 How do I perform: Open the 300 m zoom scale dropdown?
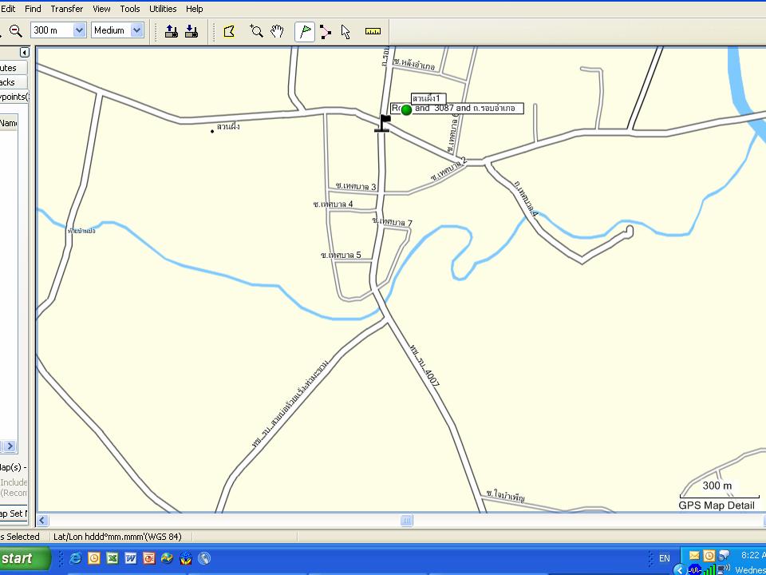(79, 30)
